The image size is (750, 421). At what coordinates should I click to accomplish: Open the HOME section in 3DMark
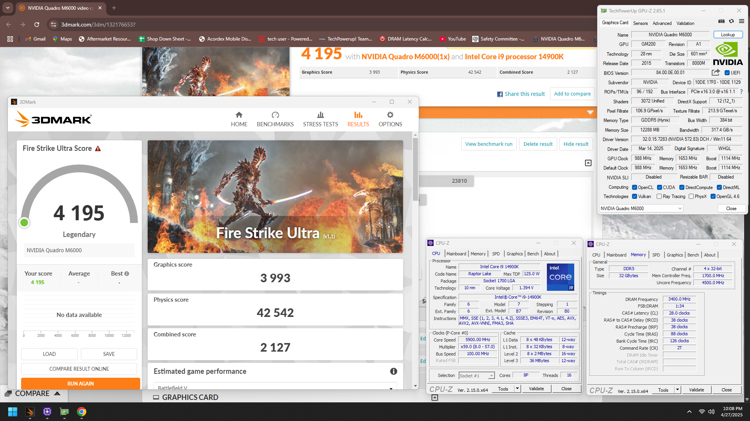pyautogui.click(x=239, y=119)
